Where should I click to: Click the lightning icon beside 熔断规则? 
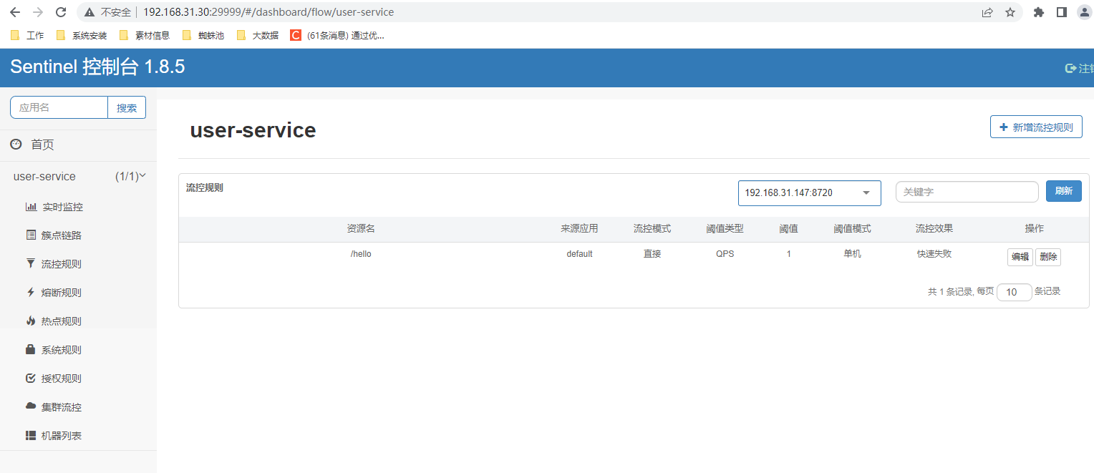31,292
